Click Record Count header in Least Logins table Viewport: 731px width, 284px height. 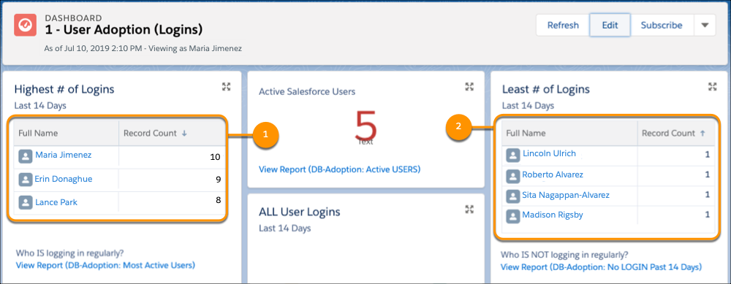click(669, 133)
